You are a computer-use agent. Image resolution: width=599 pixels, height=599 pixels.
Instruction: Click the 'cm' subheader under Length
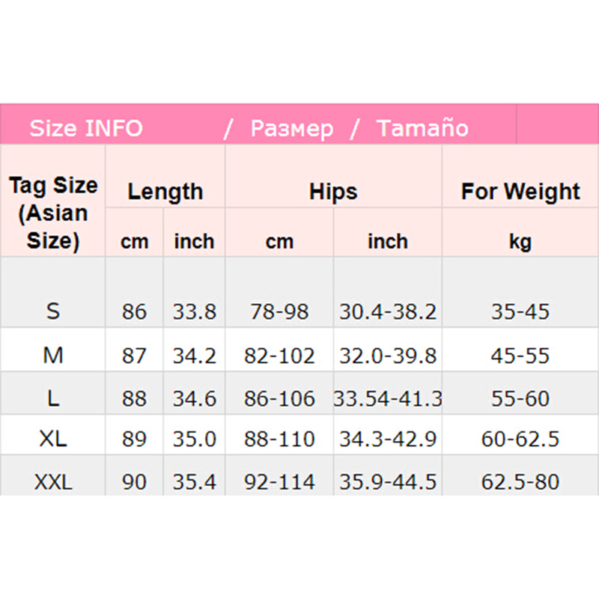tap(135, 241)
